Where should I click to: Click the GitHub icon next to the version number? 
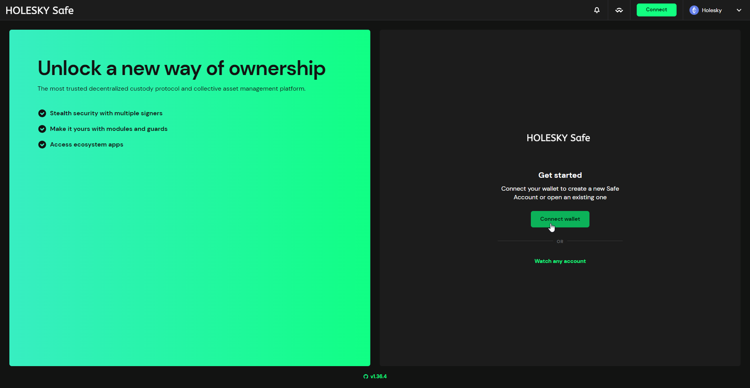click(366, 376)
